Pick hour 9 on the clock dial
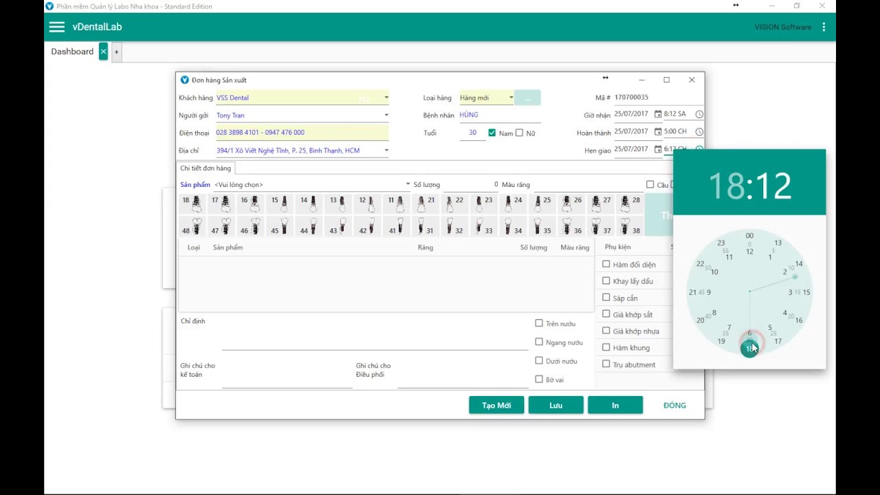 [709, 292]
